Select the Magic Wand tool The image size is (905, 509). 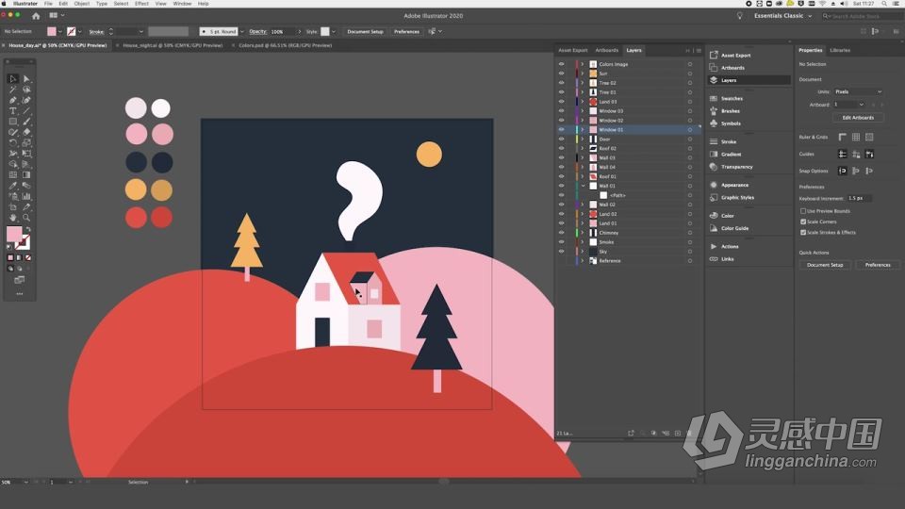tap(12, 90)
